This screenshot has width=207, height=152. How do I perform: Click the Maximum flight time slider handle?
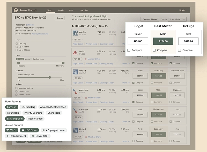point(50,77)
